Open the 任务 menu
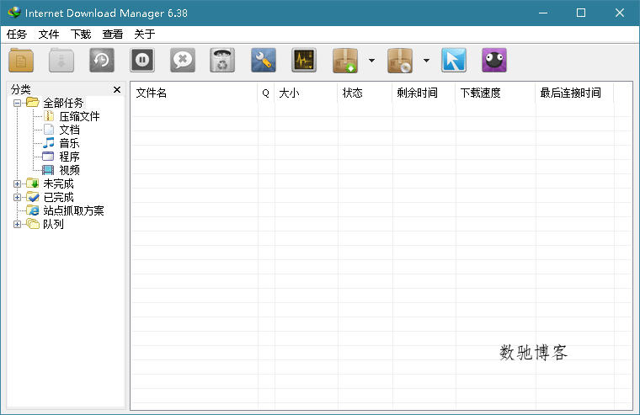 17,35
